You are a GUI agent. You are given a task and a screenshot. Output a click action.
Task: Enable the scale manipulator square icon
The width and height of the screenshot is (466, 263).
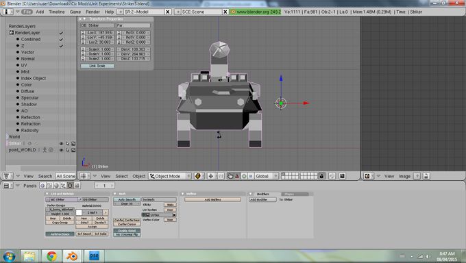coord(251,176)
